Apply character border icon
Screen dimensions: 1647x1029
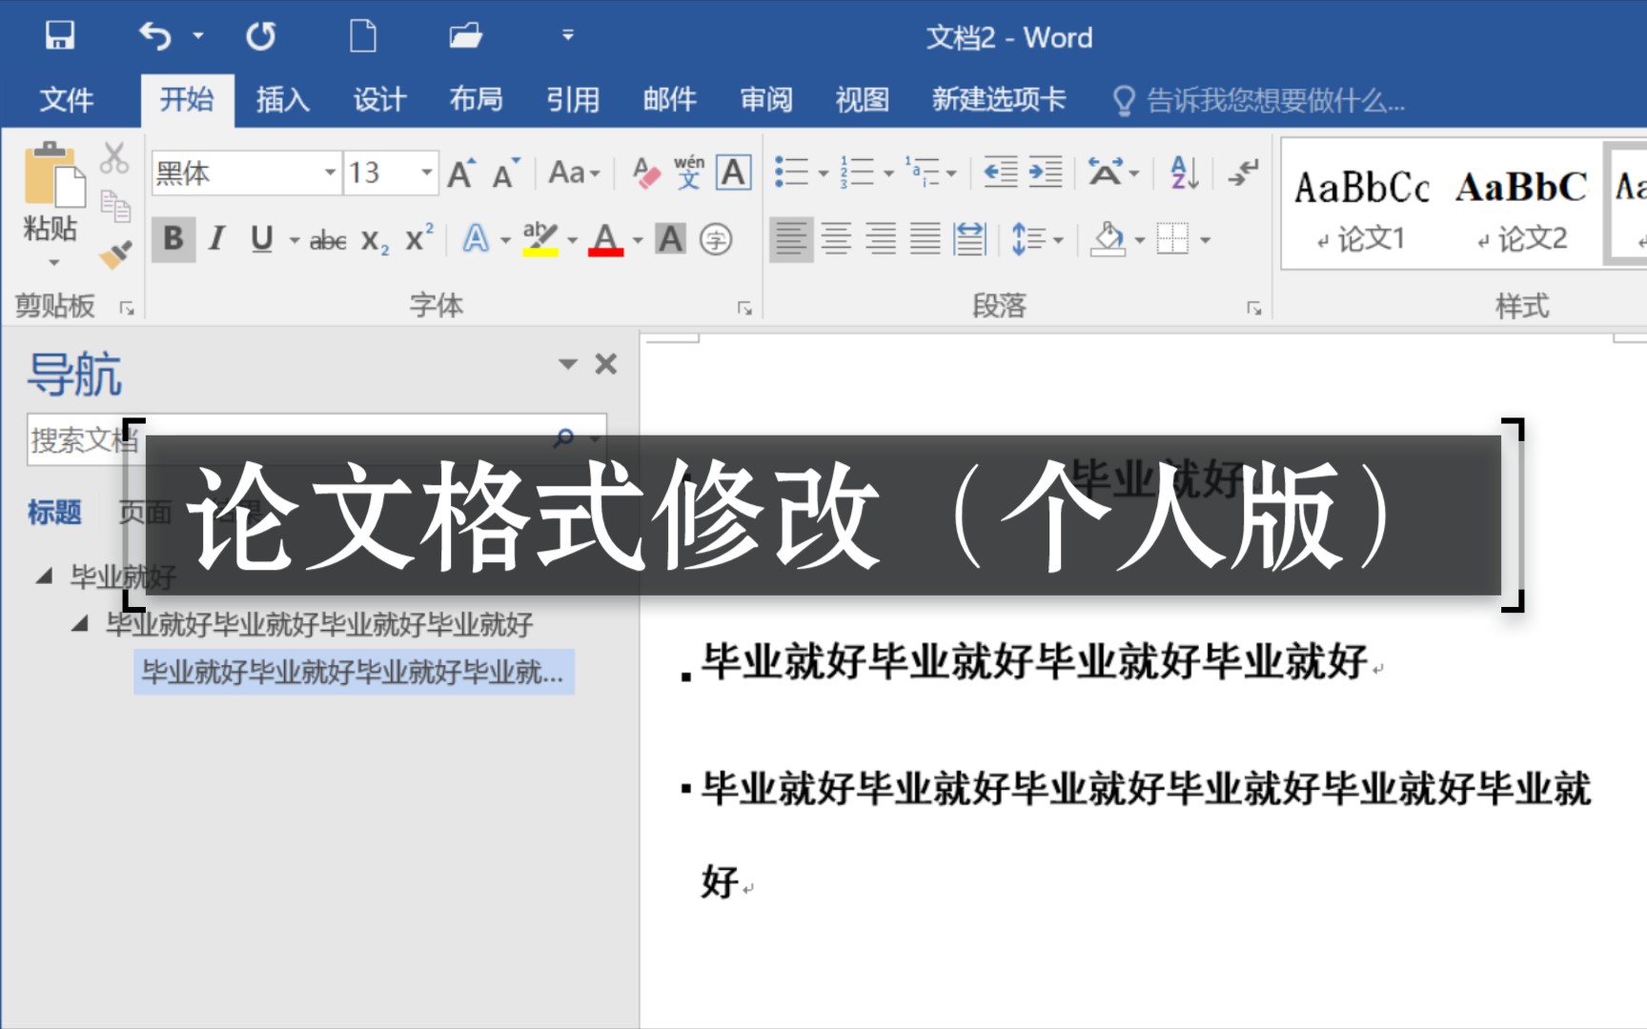click(x=733, y=172)
